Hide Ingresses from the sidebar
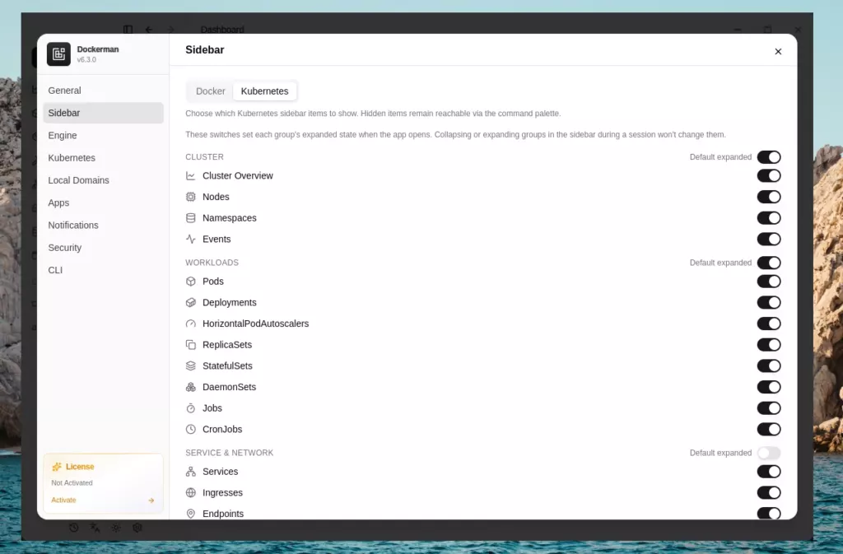 coord(769,493)
